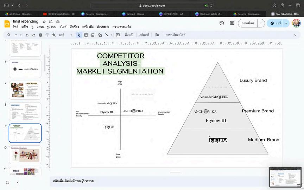Screen dimensions: 304x190
Task: Open the shape insert tool
Action: tap(100, 35)
